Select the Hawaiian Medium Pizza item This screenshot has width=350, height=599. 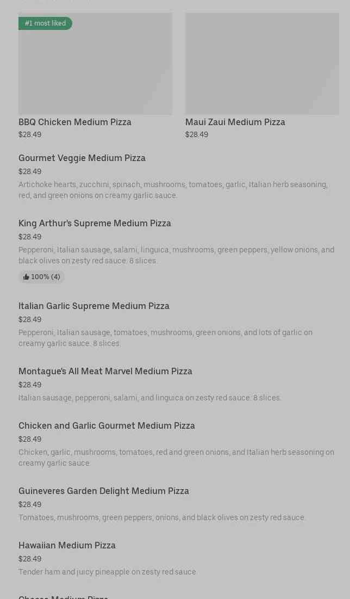(67, 545)
